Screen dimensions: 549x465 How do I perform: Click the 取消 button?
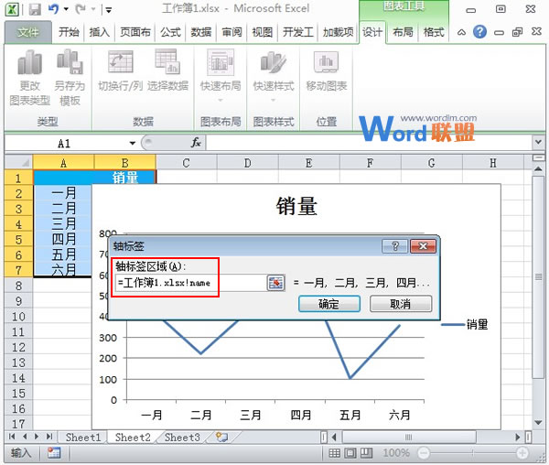[401, 304]
